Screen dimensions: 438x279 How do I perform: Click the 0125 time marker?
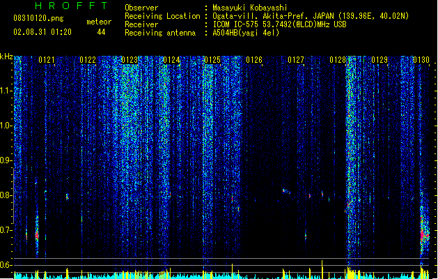tap(212, 60)
